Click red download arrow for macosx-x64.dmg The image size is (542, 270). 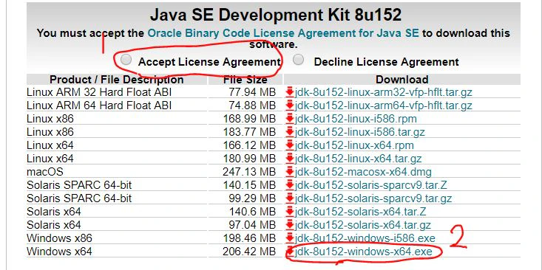coord(290,172)
